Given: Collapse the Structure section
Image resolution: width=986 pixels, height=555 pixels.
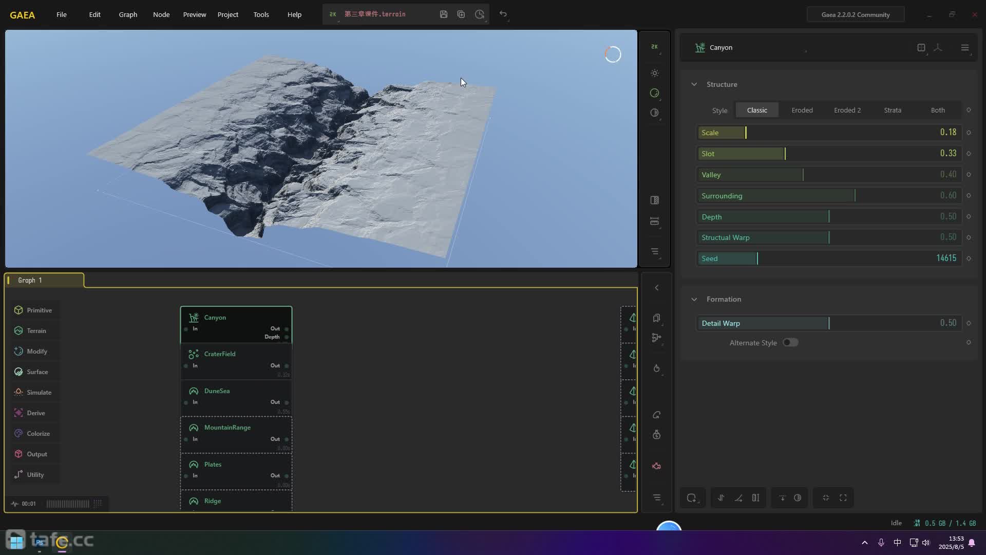Looking at the screenshot, I should point(694,84).
